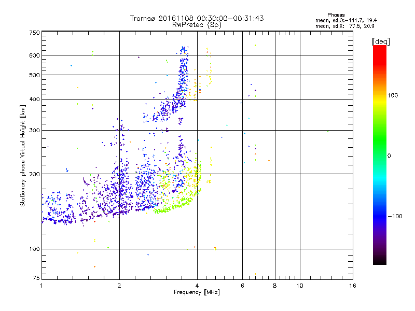Click the "Phases" header text

[x=336, y=15]
